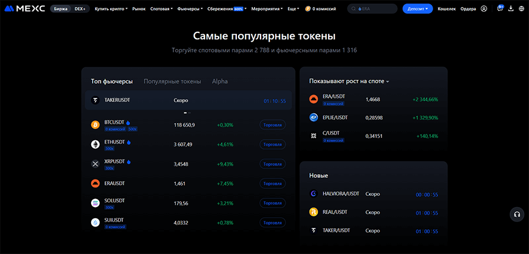
Task: Expand Показывают рост на споте dropdown
Action: [x=349, y=82]
